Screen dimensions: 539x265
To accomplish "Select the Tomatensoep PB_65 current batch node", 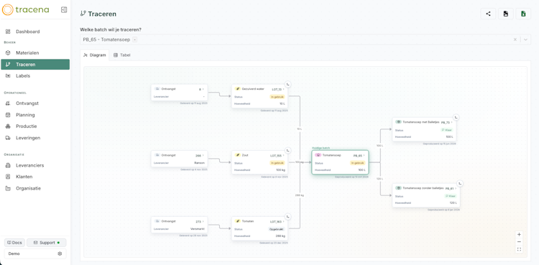I will coord(340,162).
